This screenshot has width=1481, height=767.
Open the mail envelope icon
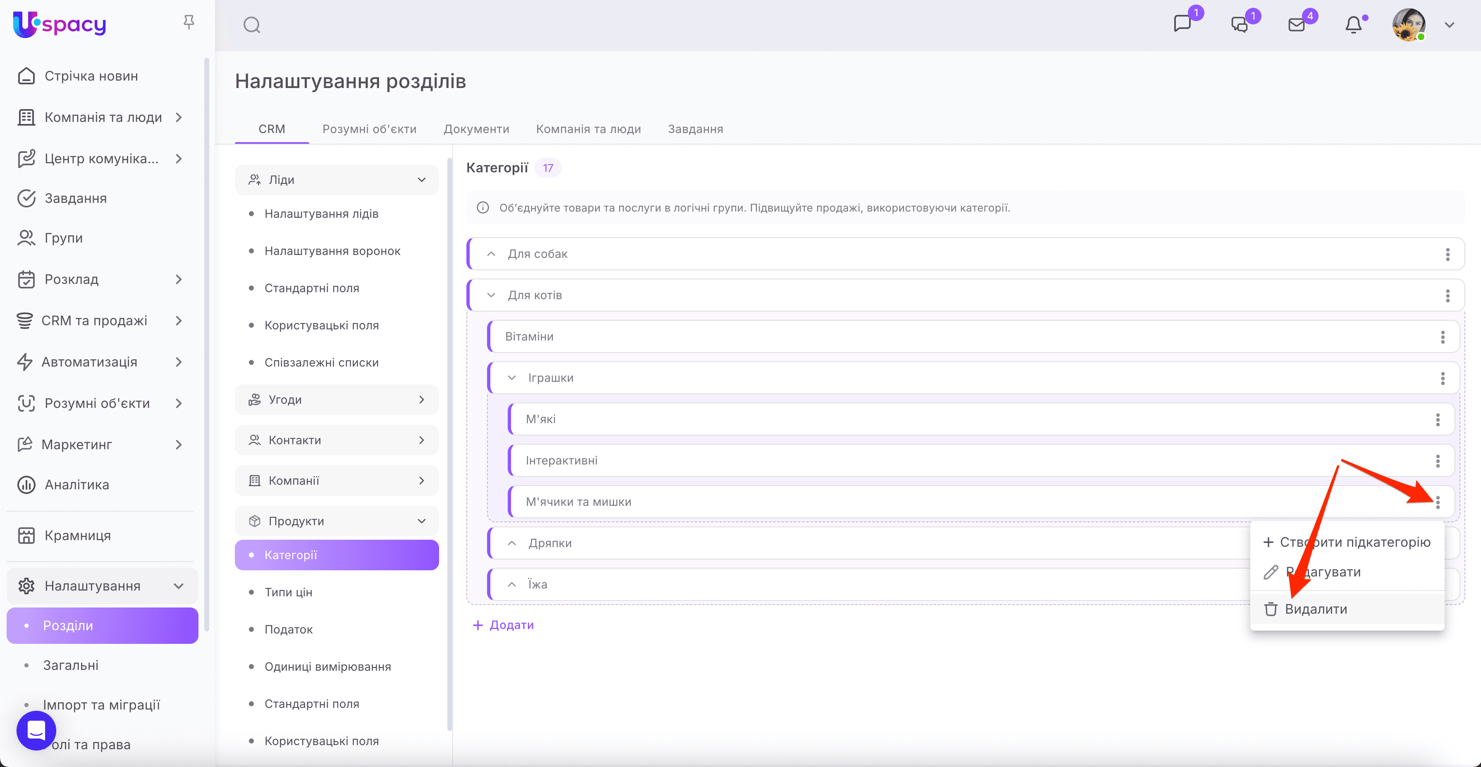1297,25
